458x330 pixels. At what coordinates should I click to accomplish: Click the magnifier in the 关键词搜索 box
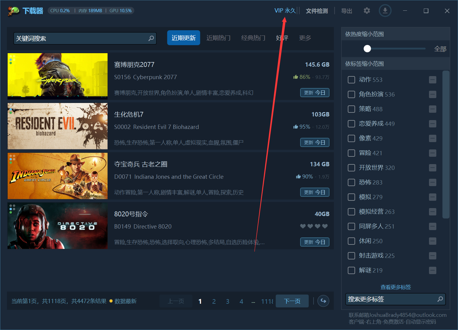coord(151,38)
